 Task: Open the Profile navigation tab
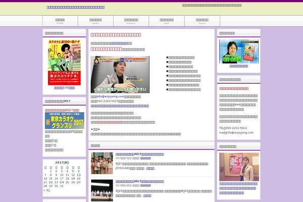[x=60, y=21]
